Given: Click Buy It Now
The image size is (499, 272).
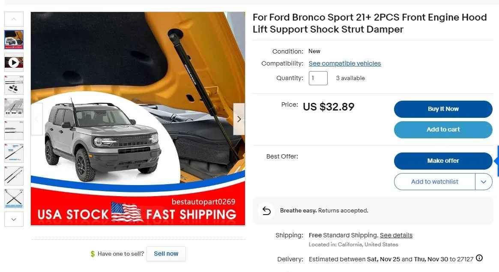Looking at the screenshot, I should pyautogui.click(x=443, y=109).
